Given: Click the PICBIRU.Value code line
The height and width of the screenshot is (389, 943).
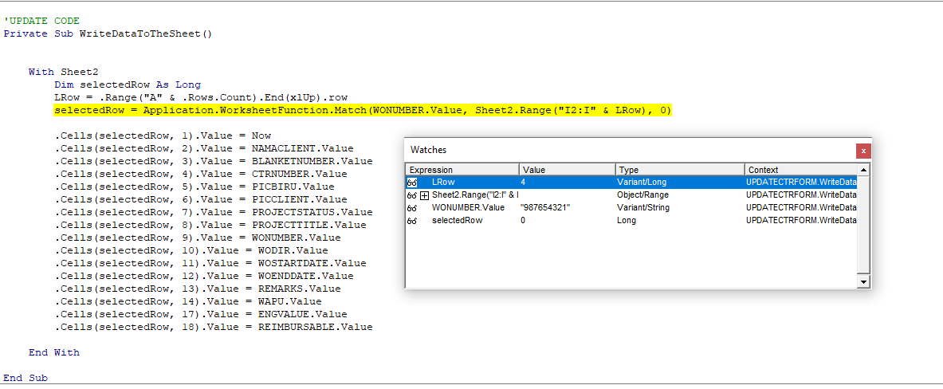Looking at the screenshot, I should point(194,187).
